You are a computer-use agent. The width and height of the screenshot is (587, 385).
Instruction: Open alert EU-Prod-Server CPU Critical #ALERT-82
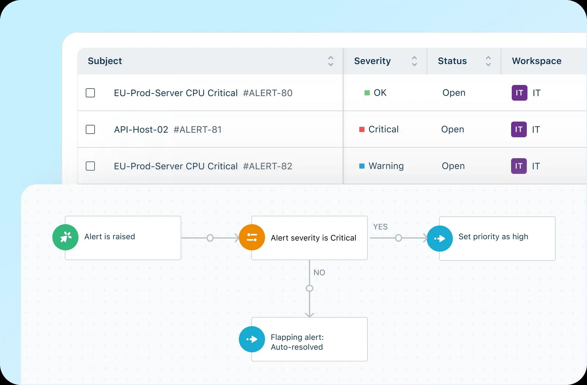click(203, 166)
